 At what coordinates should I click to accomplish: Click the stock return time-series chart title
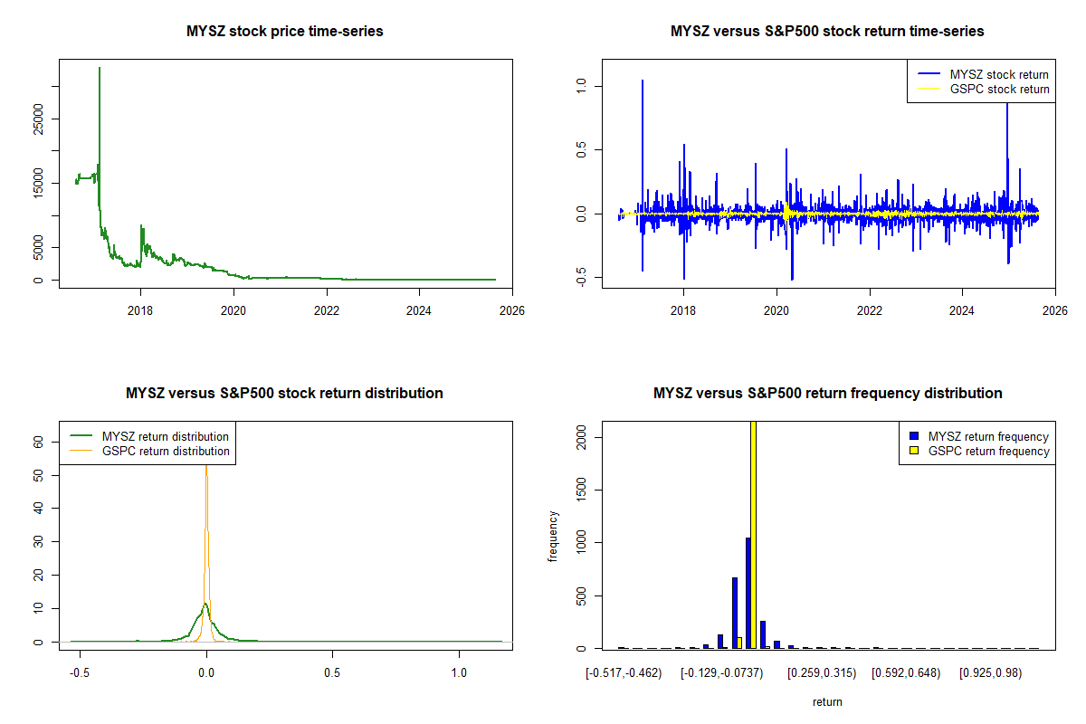(x=827, y=32)
